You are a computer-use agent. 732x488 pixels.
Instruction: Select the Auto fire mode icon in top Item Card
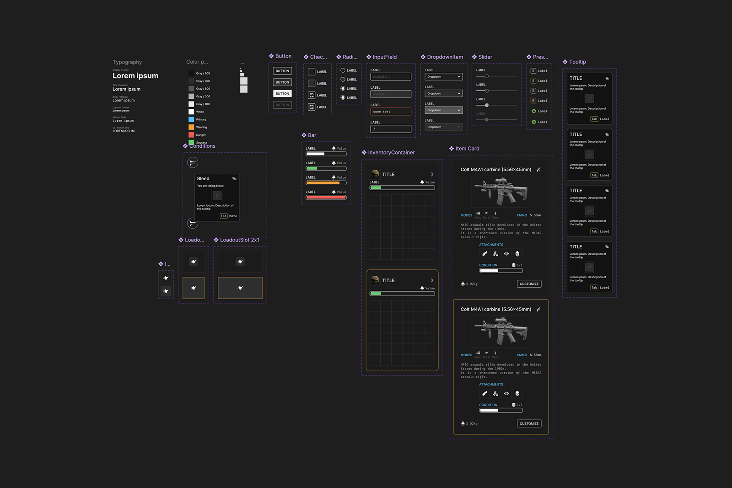(x=478, y=213)
